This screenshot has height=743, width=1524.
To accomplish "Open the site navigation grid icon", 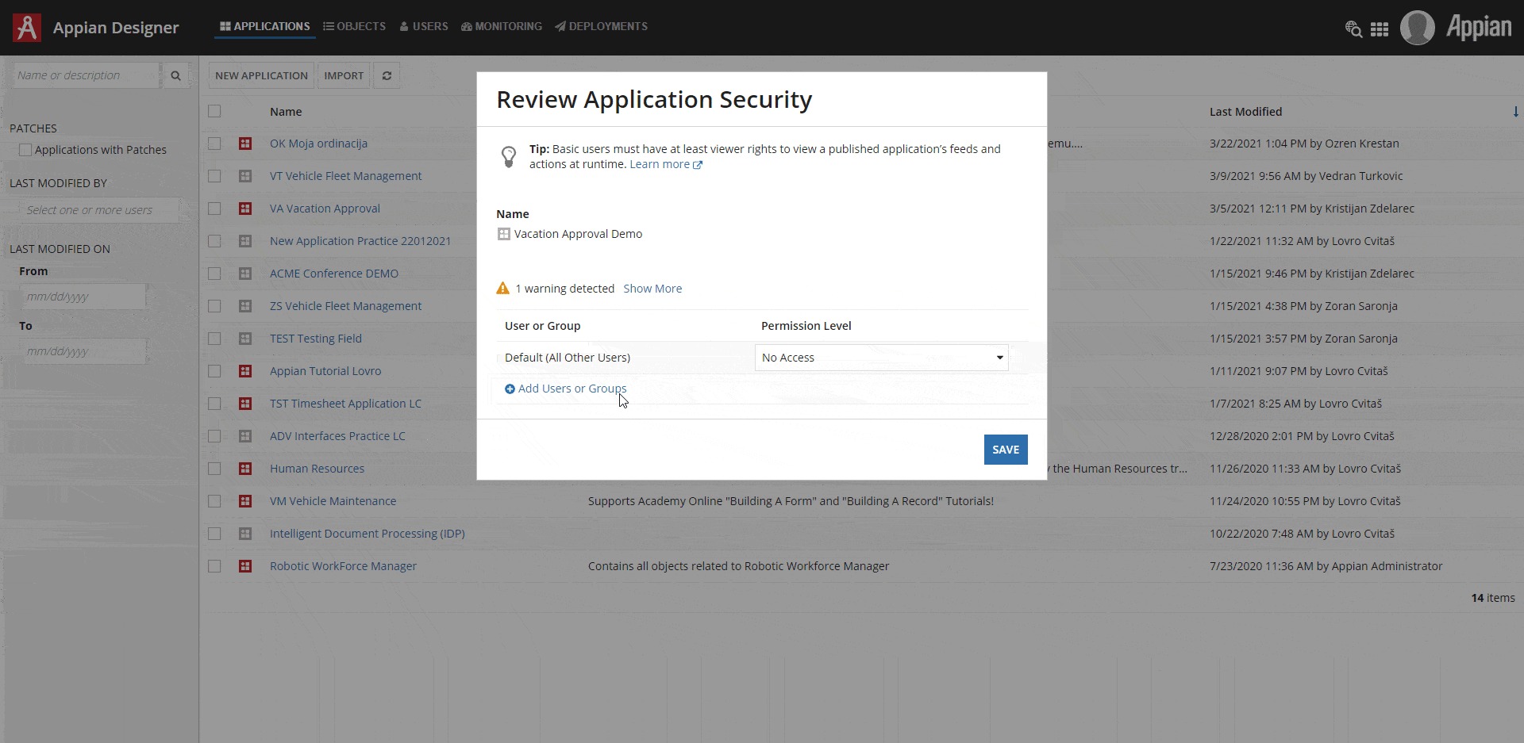I will 1380,29.
